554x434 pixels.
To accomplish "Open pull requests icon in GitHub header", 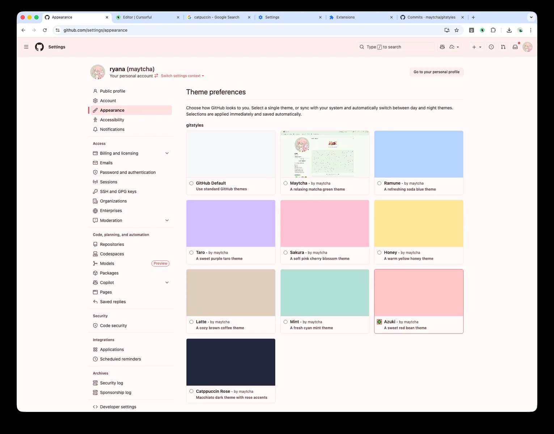I will (503, 47).
